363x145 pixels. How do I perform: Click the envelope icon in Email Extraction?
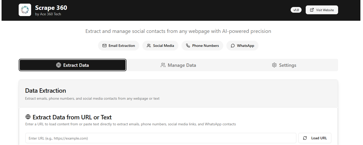pyautogui.click(x=104, y=46)
